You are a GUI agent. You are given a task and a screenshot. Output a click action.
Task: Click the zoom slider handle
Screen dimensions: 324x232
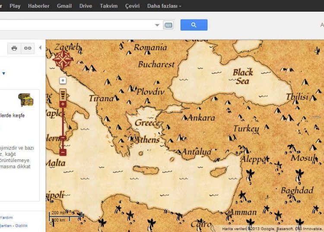coord(63,138)
